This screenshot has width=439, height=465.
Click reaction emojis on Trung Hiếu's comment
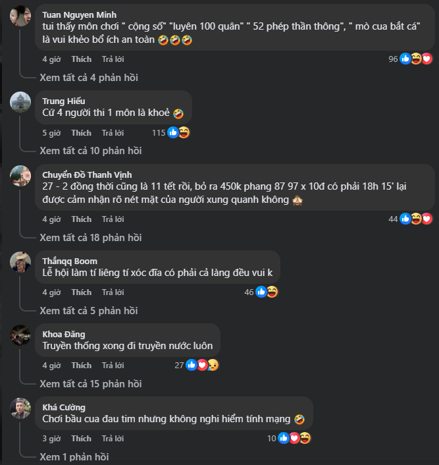coord(178,132)
